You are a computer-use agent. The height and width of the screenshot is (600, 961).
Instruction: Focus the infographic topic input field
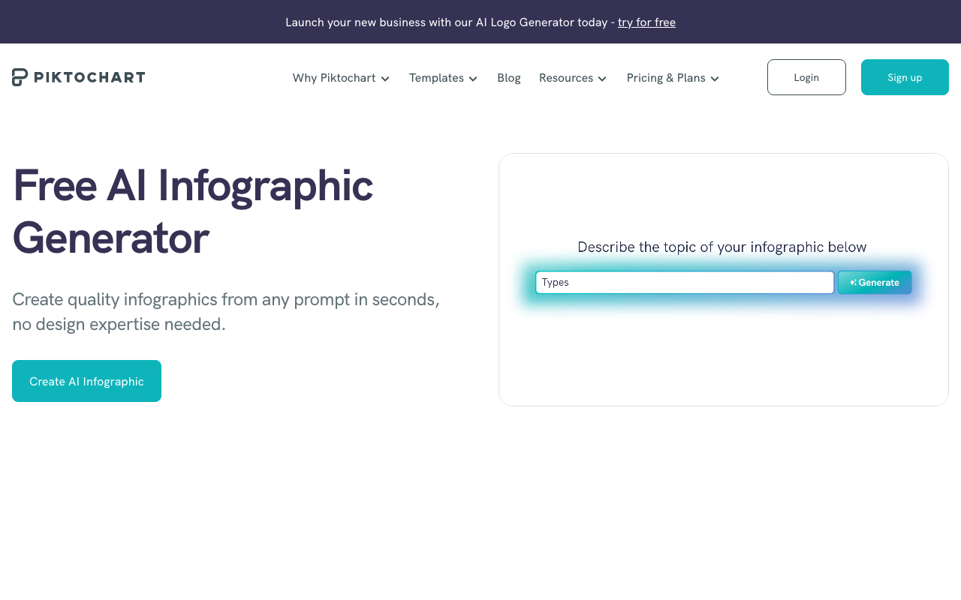(x=684, y=283)
